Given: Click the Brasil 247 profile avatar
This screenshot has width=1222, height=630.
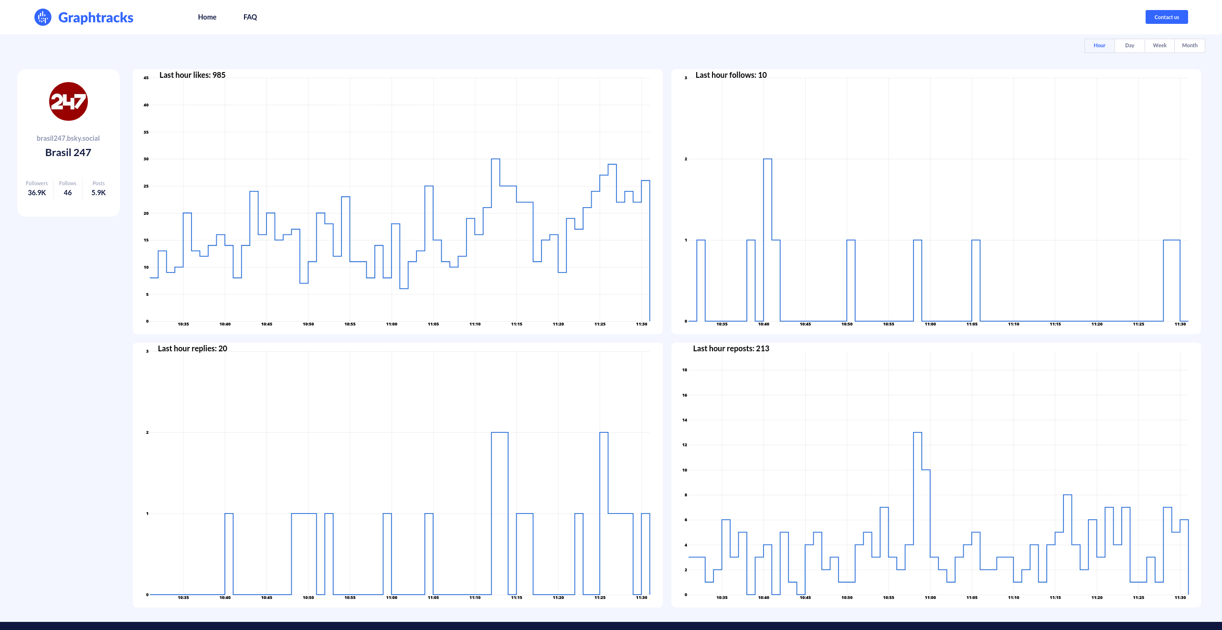Looking at the screenshot, I should point(68,101).
